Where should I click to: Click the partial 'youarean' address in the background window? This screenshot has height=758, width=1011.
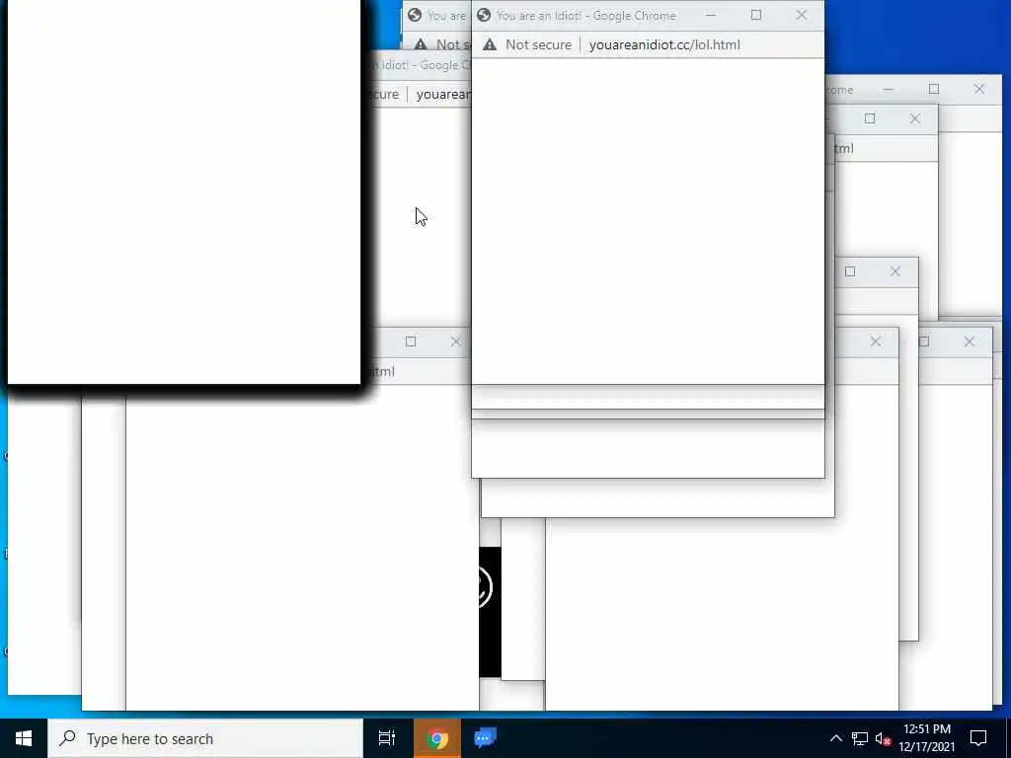point(443,94)
